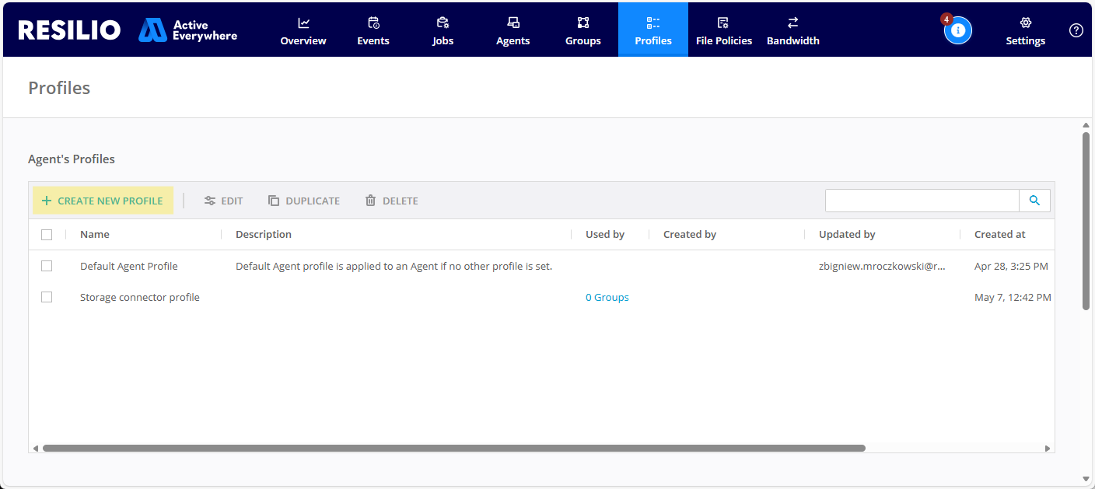Click the info notifications badge showing 4
Screen dimensions: 1095x489
[x=957, y=30]
